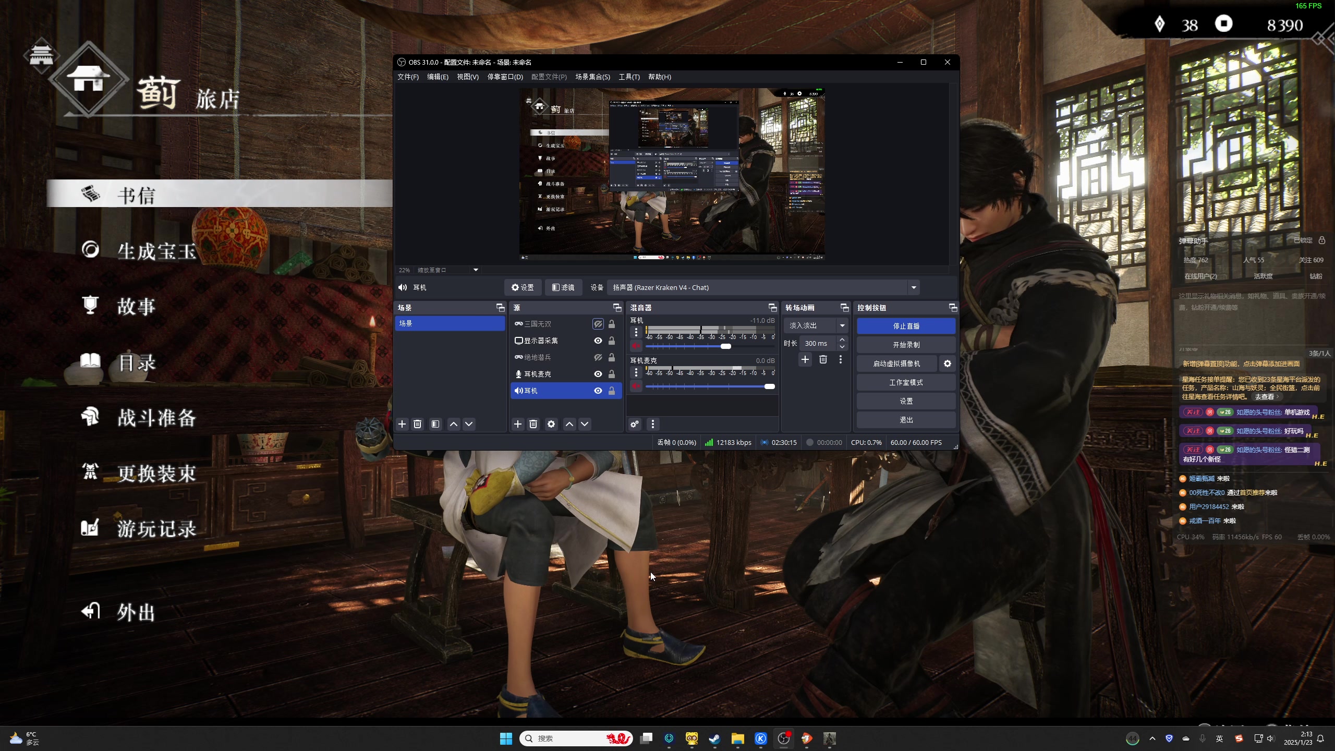Toggle lock on 绝地潜兵 source
This screenshot has height=751, width=1335.
[612, 357]
